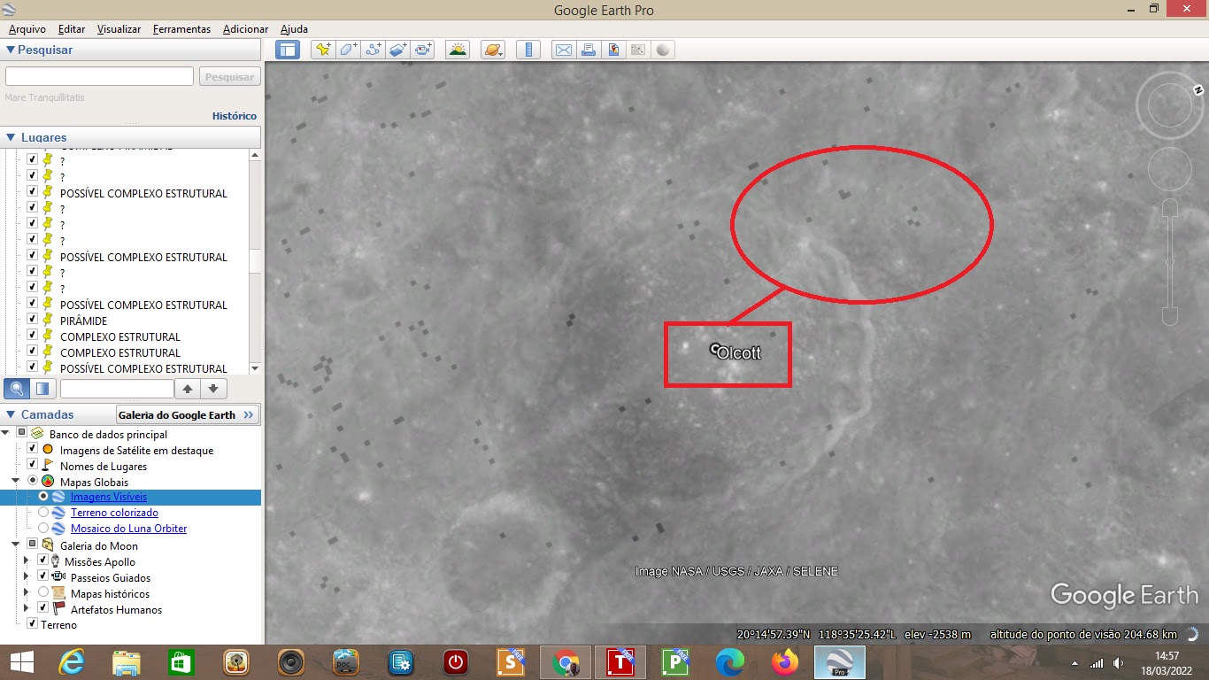Click the north-up compass look joystick

point(1169,105)
